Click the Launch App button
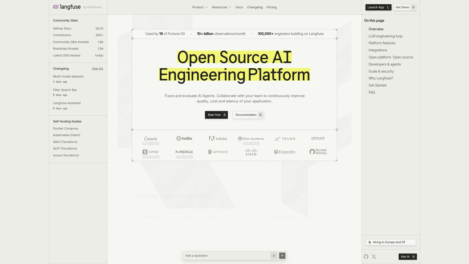The image size is (469, 264). (x=378, y=7)
